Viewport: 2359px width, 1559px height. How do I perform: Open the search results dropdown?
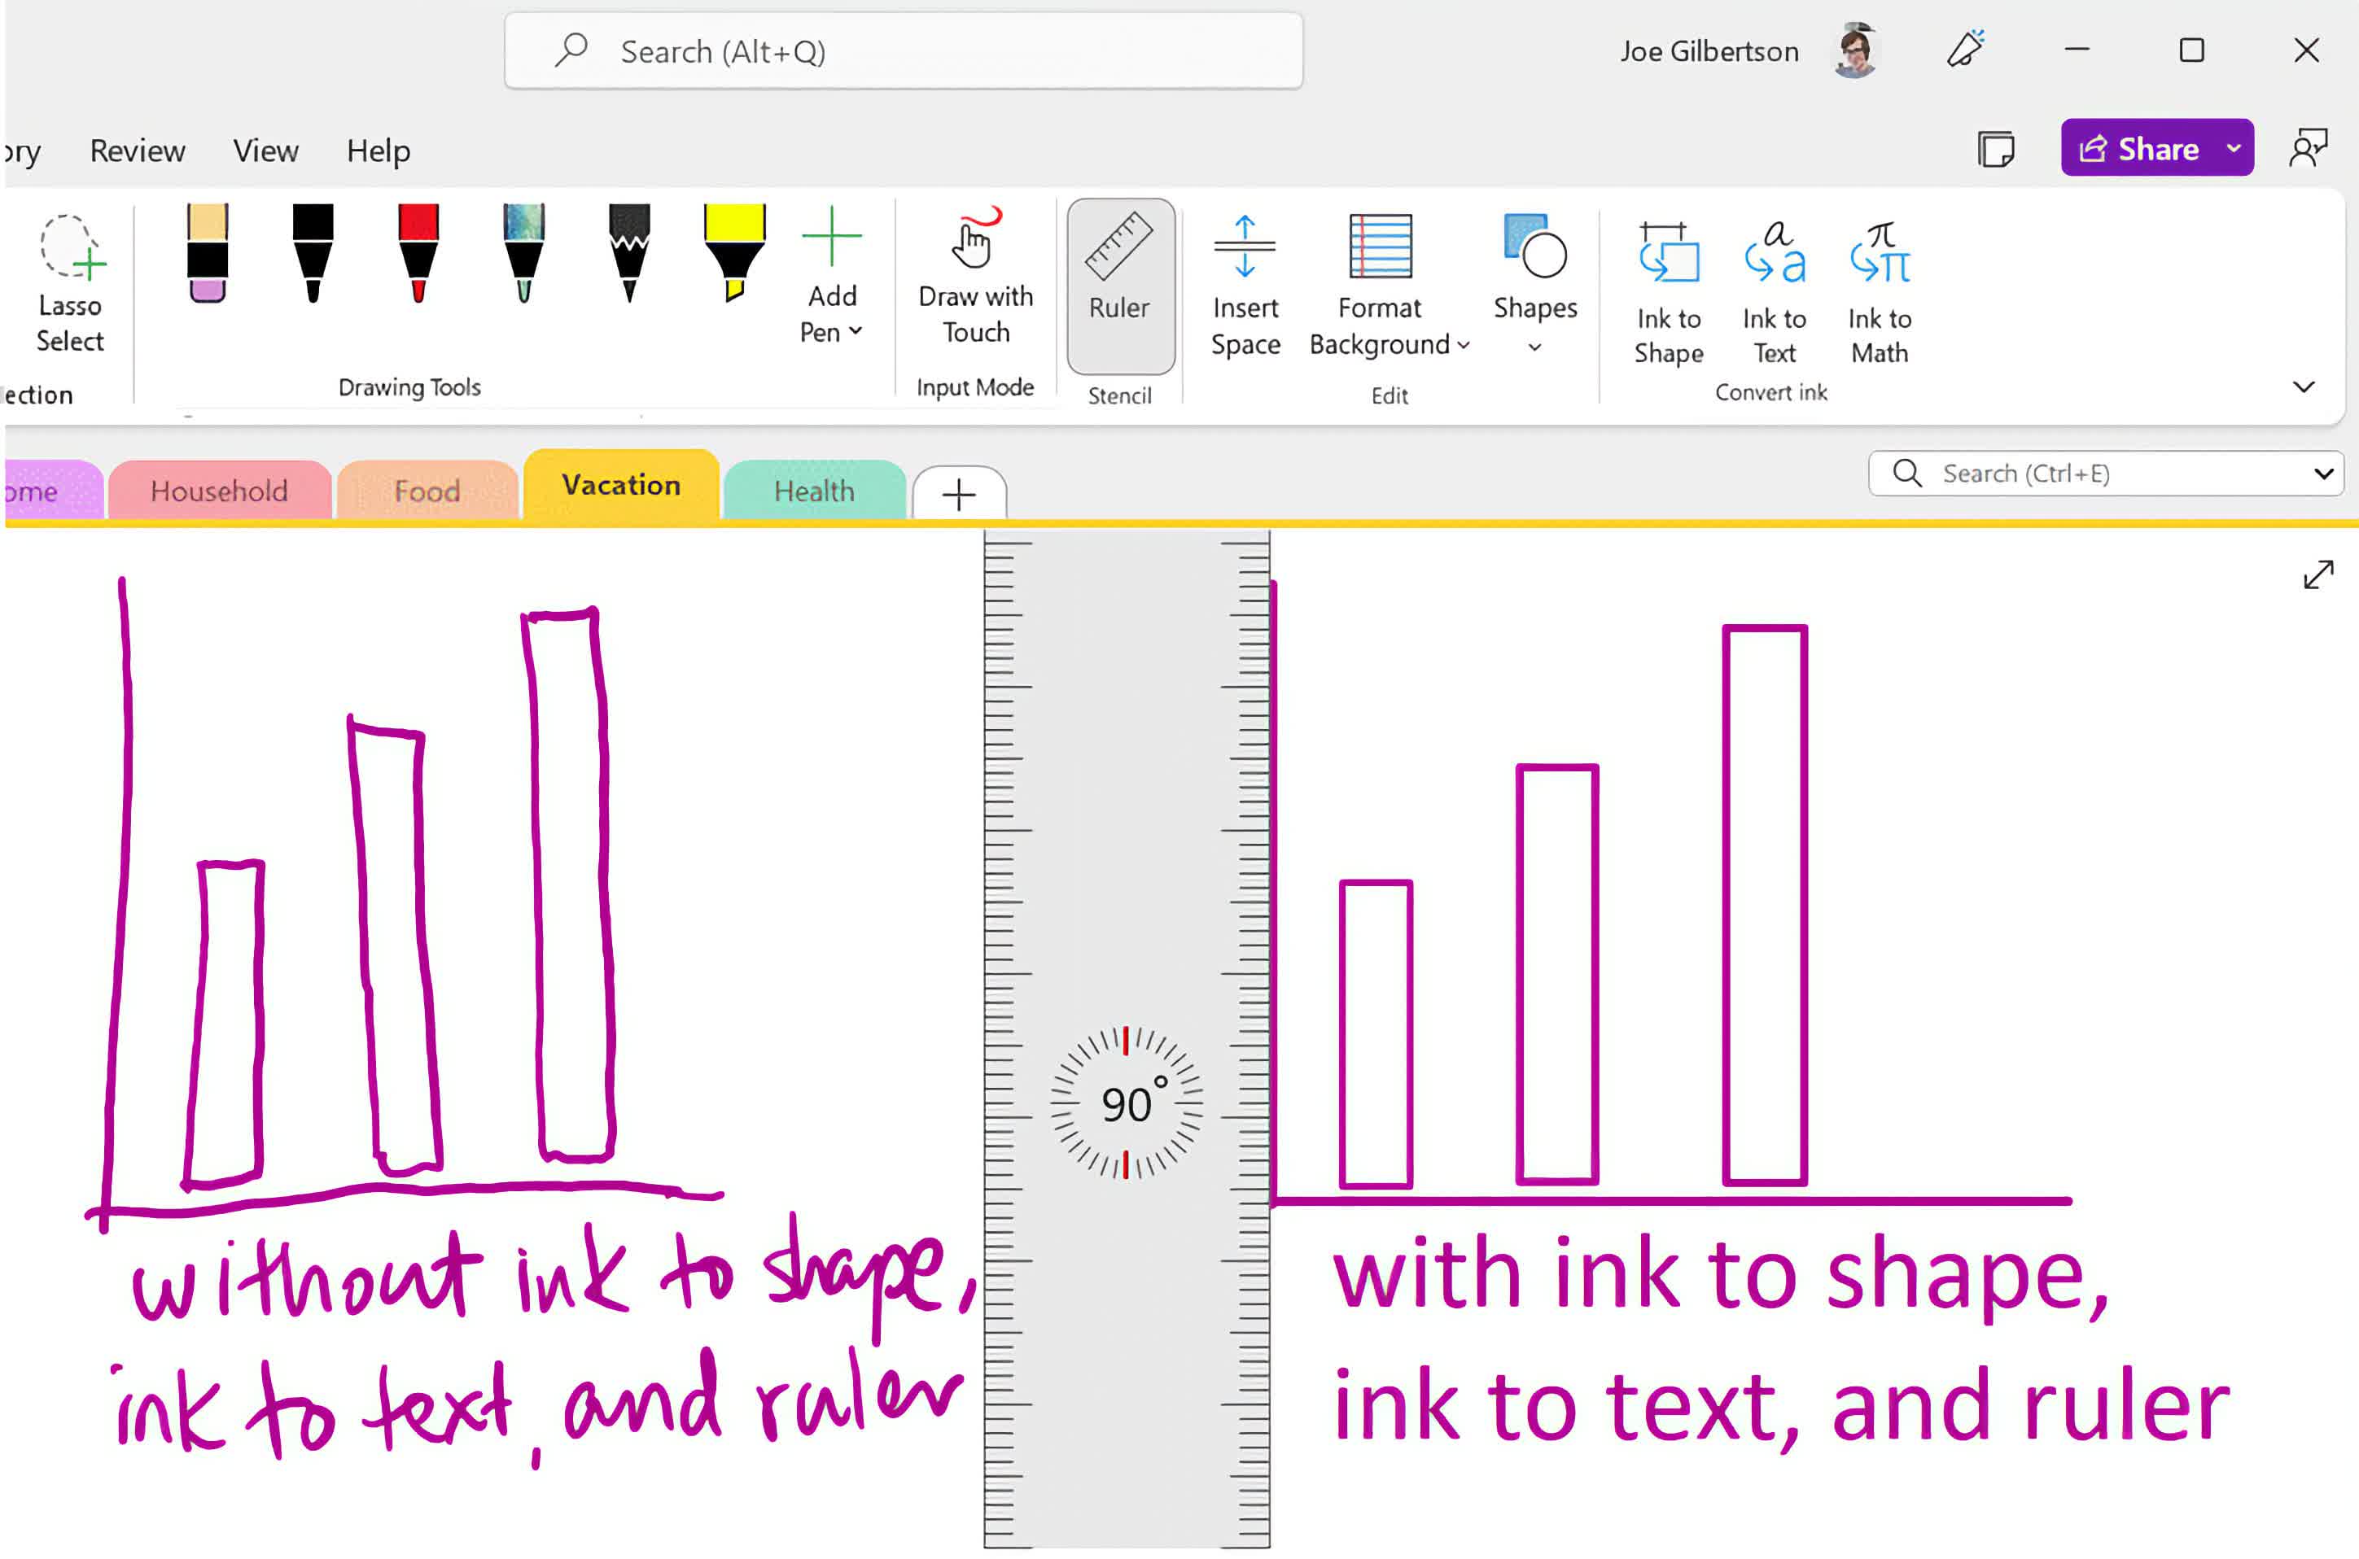(x=2328, y=474)
